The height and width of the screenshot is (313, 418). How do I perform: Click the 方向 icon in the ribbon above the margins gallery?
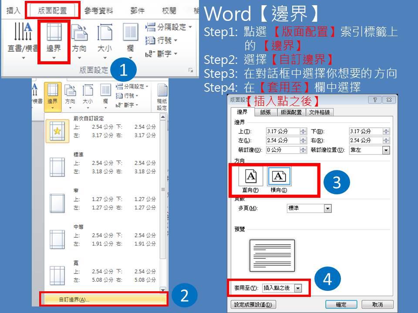70,90
